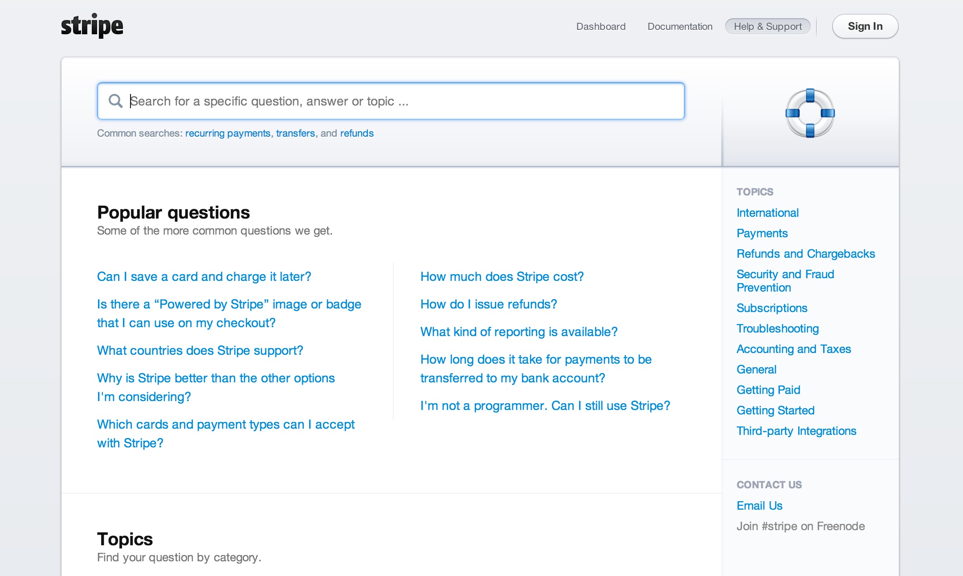This screenshot has width=963, height=576.
Task: Open 'How do I issue refunds?' question
Action: tap(489, 304)
